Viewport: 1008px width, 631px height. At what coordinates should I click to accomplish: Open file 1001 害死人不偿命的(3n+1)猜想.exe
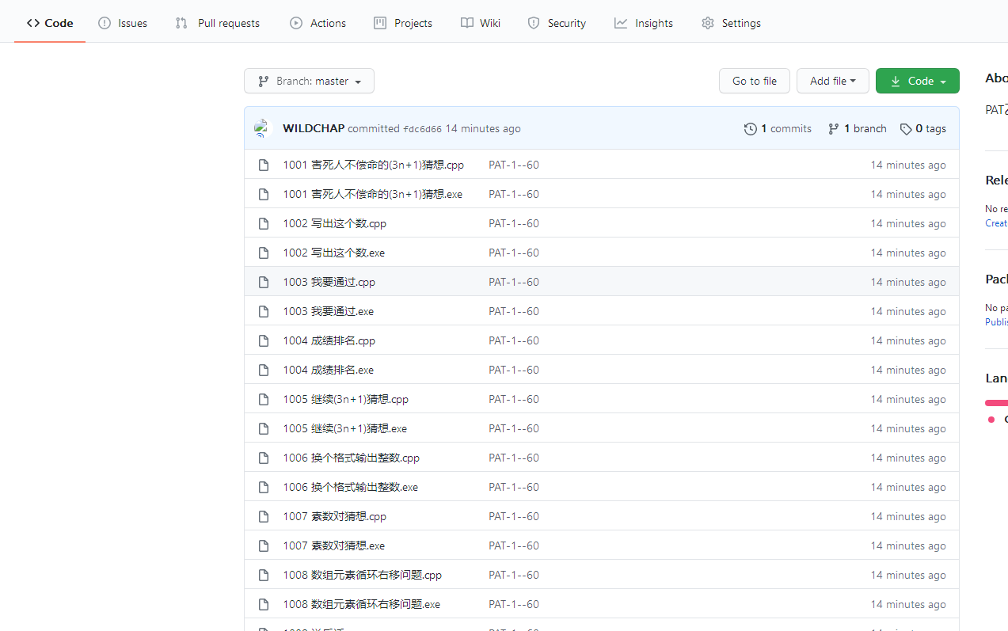[x=372, y=194]
